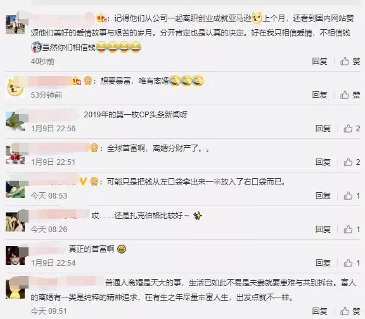Image resolution: width=365 pixels, height=319 pixels.
Task: Like the comment about 左口袋 and 右口袋
Action: [x=352, y=196]
